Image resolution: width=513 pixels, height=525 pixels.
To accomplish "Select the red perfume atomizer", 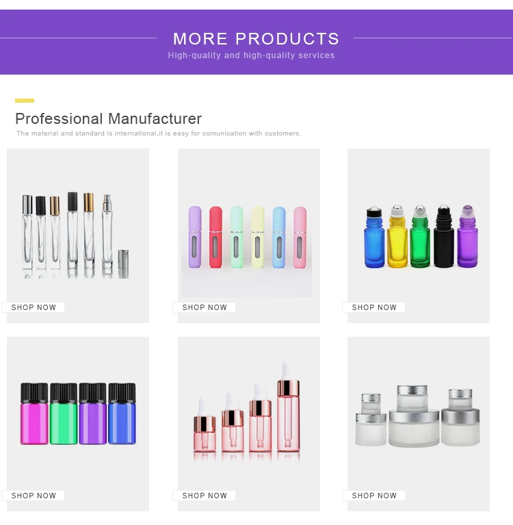I will pos(216,237).
